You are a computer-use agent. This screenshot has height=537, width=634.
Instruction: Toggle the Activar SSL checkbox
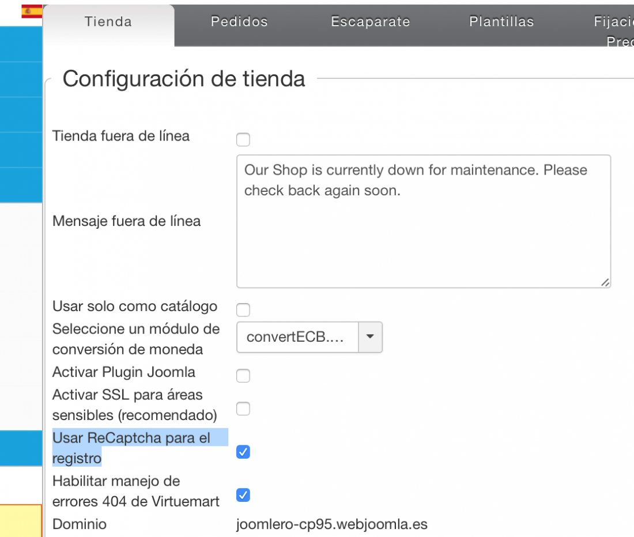243,409
